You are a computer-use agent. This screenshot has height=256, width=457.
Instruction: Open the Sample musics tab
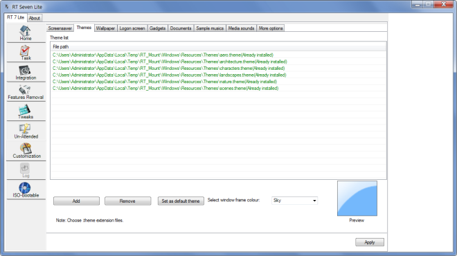210,28
